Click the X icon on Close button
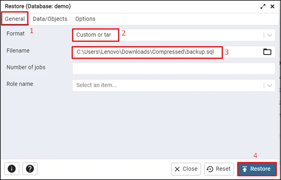281x180 pixels. (177, 169)
